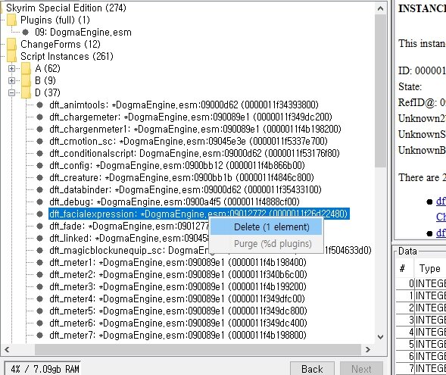Click the ChangeForms folder icon
The width and height of the screenshot is (446, 375).
[x=11, y=45]
